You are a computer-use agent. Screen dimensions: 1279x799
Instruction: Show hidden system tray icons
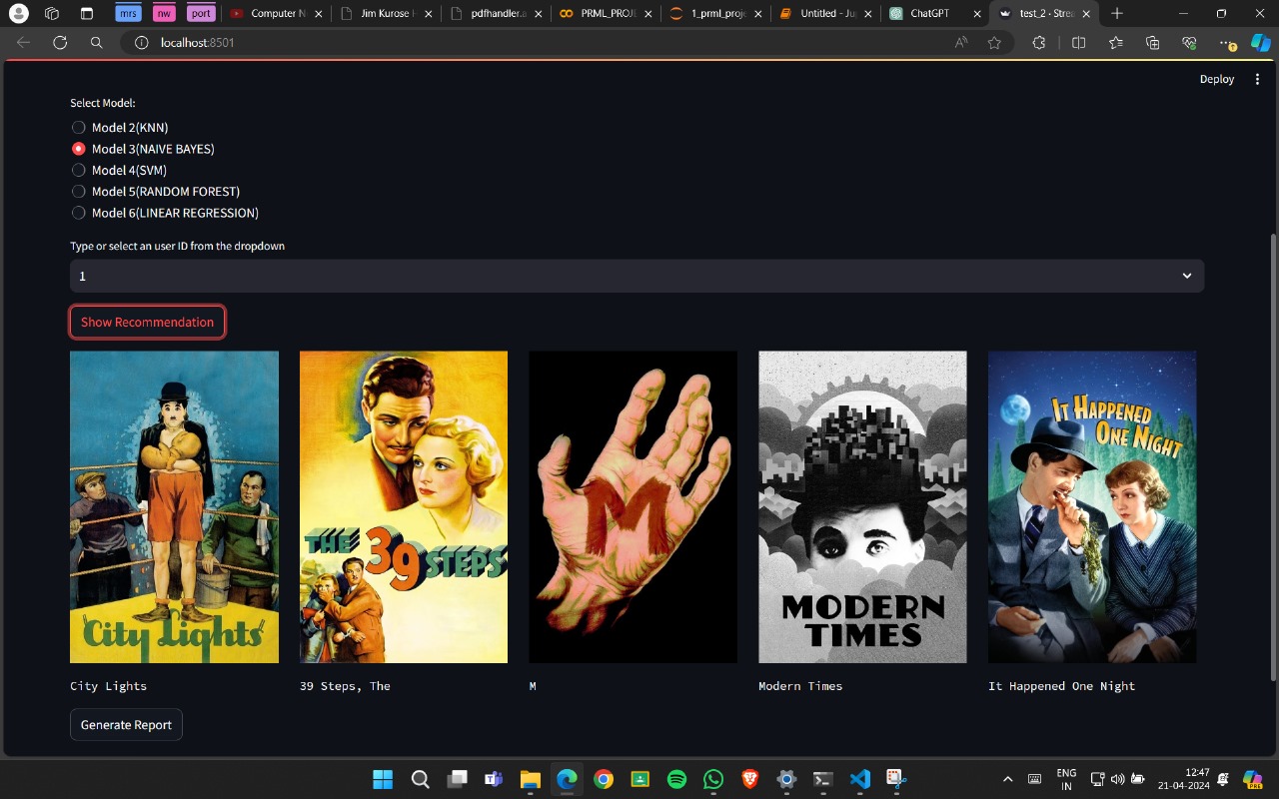point(1007,779)
